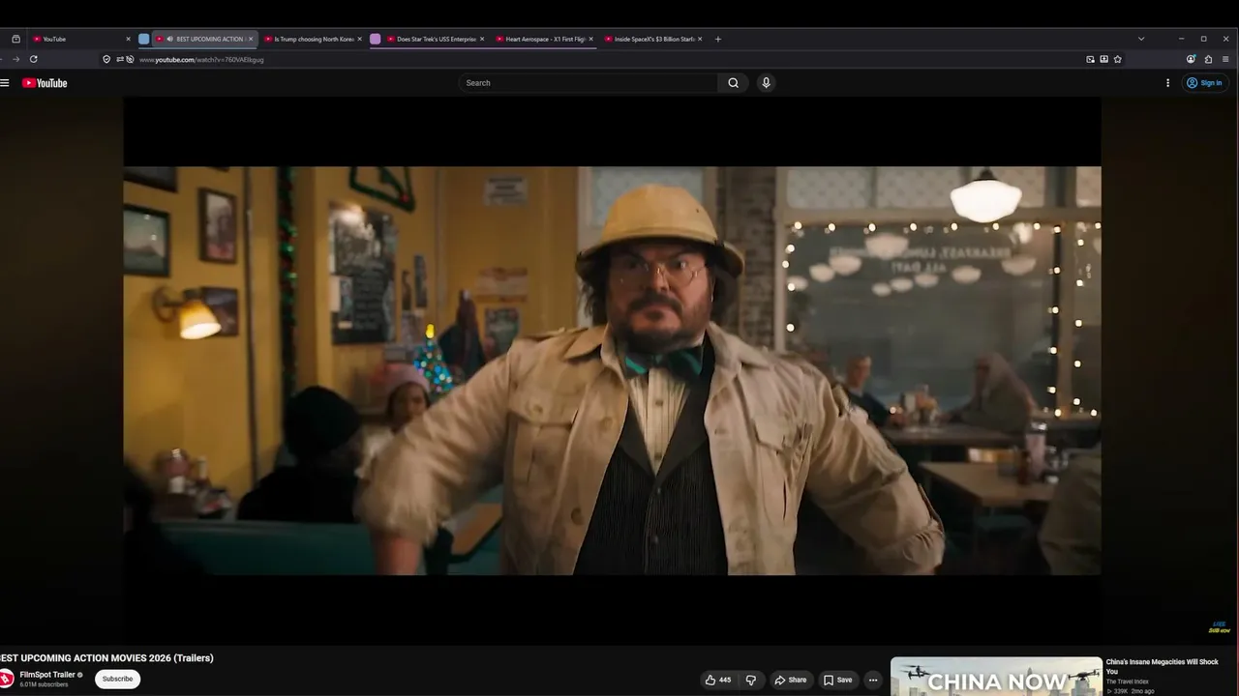
Task: Open site permissions icon in address bar
Action: [x=120, y=59]
